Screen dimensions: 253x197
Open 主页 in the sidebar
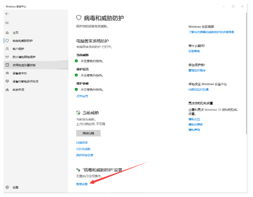tap(36, 32)
